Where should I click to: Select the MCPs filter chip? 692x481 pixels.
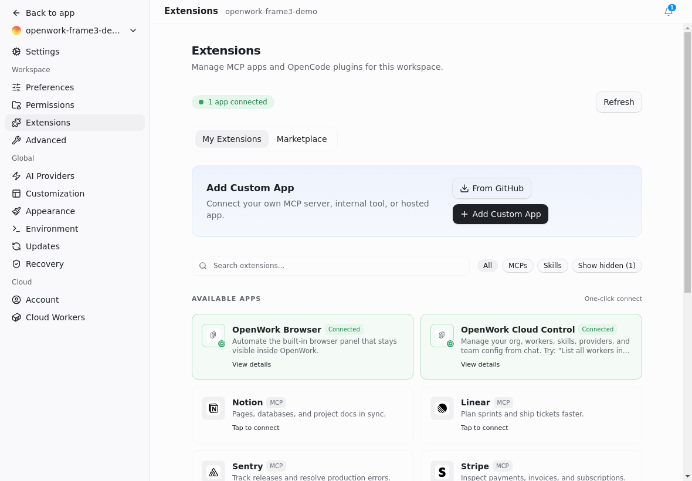click(518, 266)
